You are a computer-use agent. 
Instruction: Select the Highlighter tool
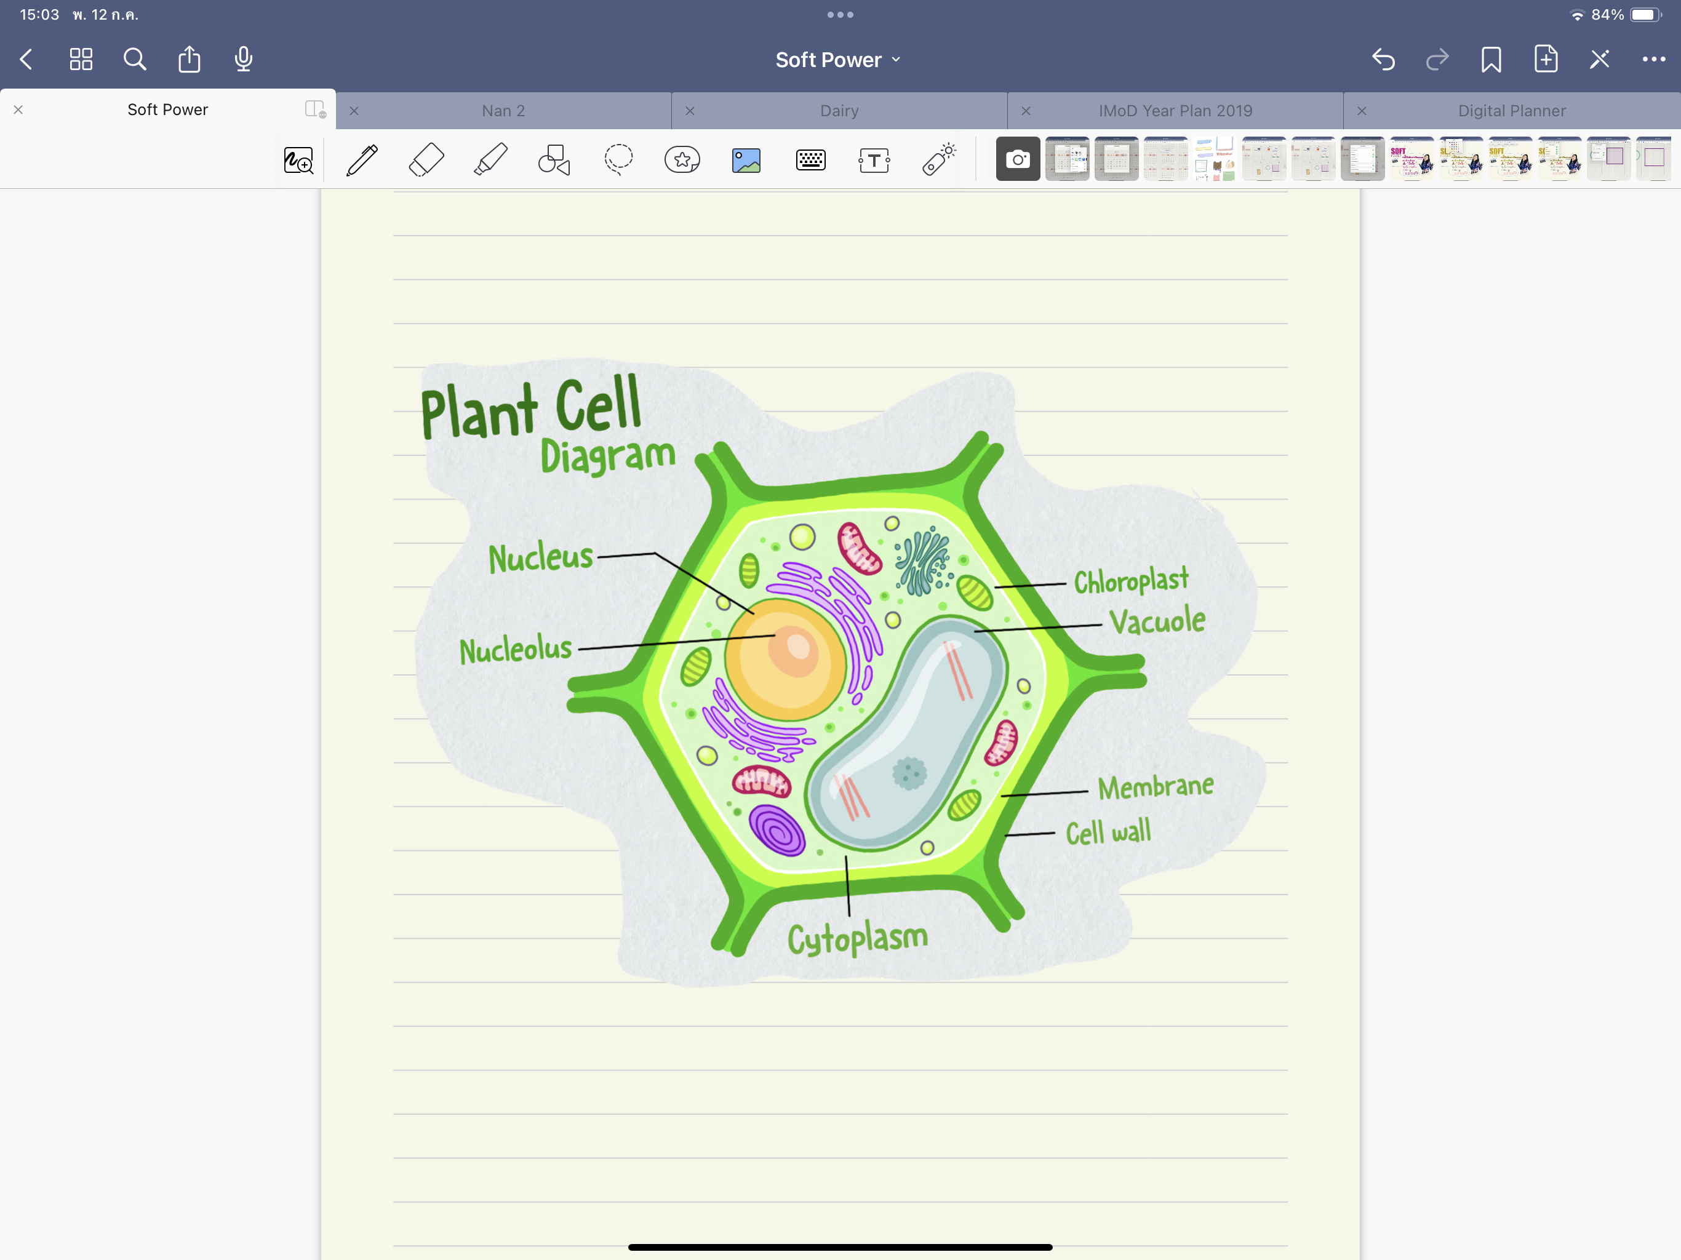[490, 161]
